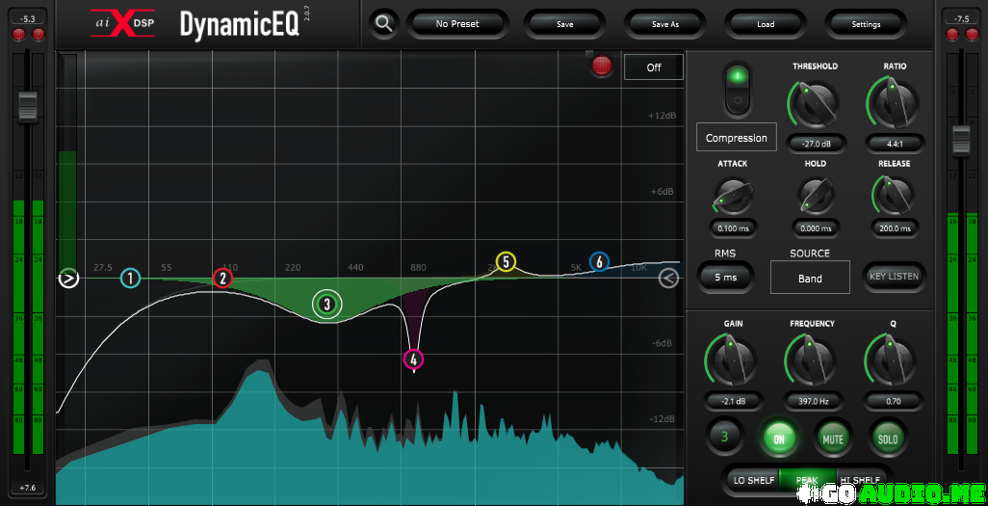The width and height of the screenshot is (988, 506).
Task: Click the ratio value 4.4:1 field
Action: tap(895, 145)
